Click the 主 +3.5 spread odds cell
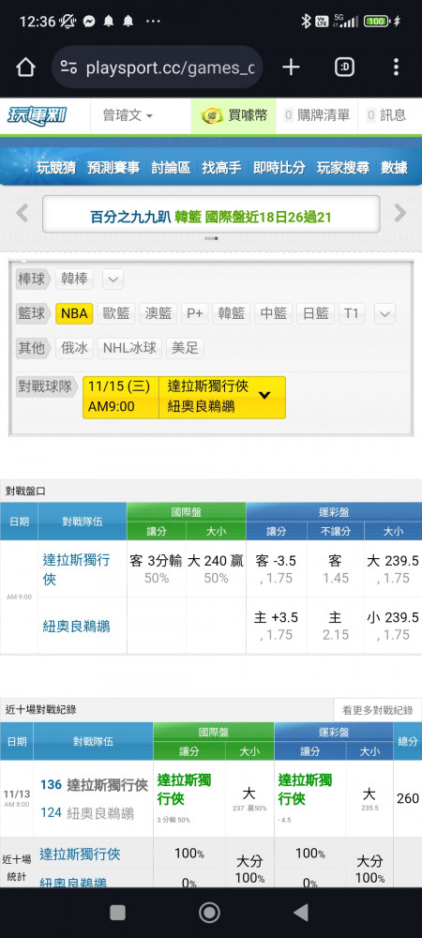This screenshot has height=938, width=422. 276,626
